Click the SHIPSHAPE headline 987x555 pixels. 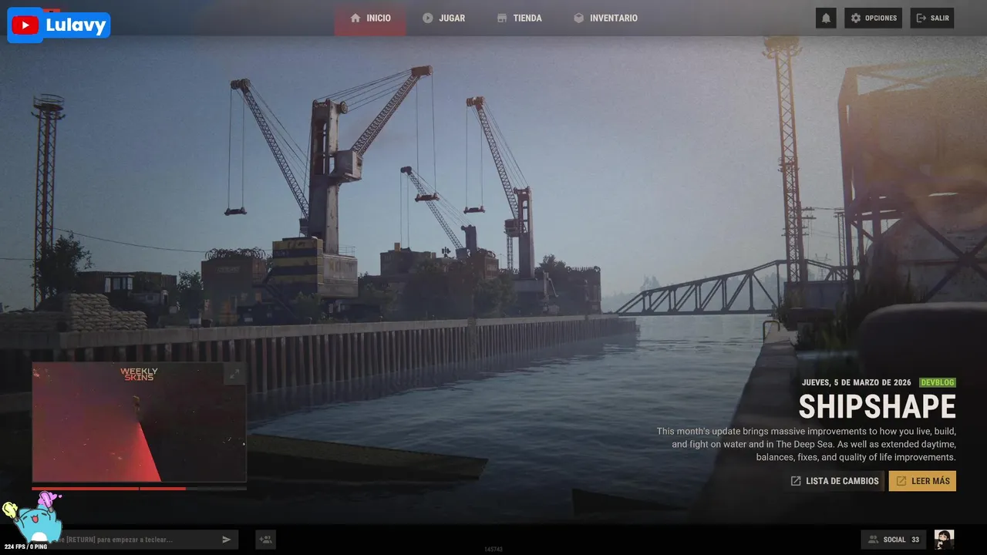pos(877,407)
